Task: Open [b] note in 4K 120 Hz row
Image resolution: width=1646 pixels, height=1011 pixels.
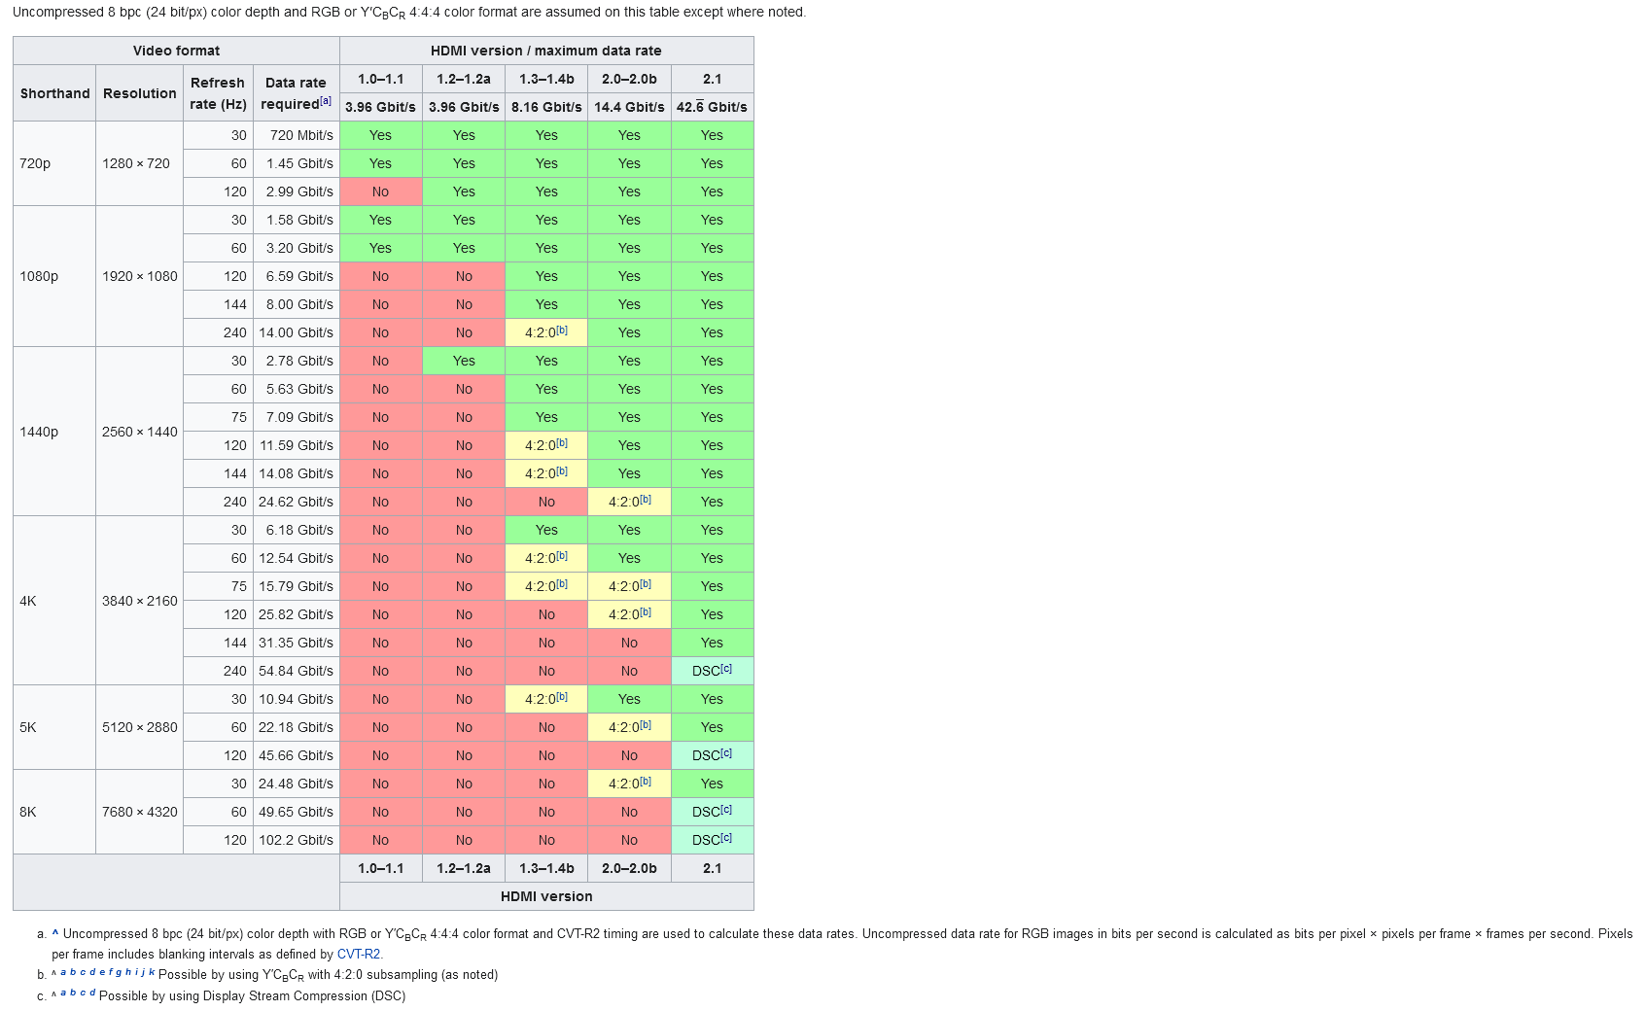Action: point(646,612)
